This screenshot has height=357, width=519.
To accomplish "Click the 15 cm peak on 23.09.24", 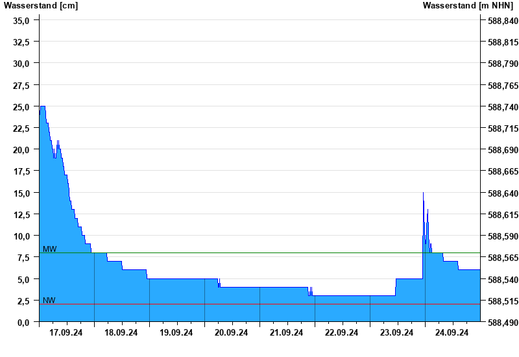I will [x=423, y=193].
